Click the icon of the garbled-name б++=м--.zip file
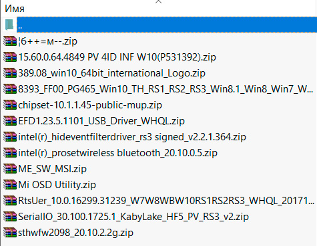The width and height of the screenshot is (317, 246). tap(10, 41)
